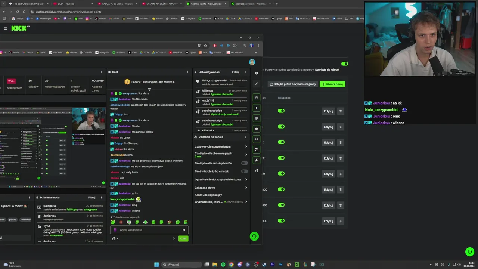This screenshot has height=269, width=478.
Task: Open Kanał udostępniający option
Action: [x=208, y=195]
